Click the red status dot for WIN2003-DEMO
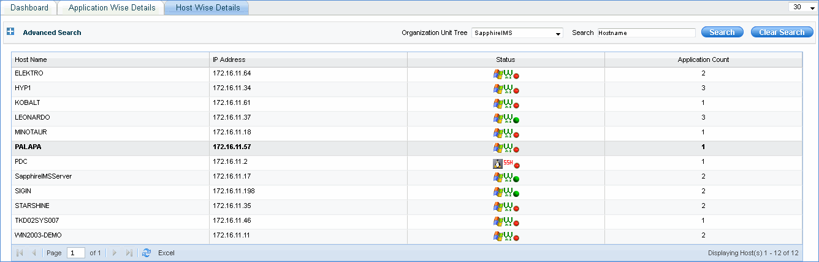This screenshot has height=262, width=819. 516,238
